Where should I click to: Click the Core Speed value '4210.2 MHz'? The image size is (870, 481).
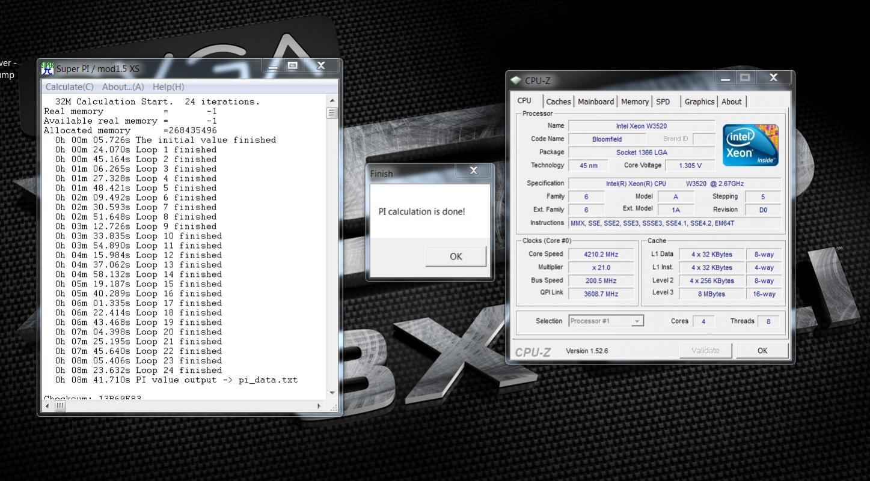tap(601, 255)
